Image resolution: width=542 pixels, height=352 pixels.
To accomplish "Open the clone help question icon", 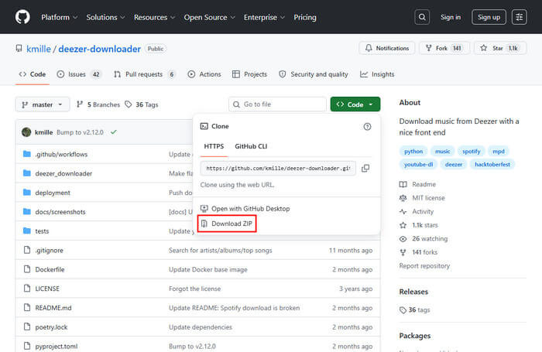I will [367, 126].
